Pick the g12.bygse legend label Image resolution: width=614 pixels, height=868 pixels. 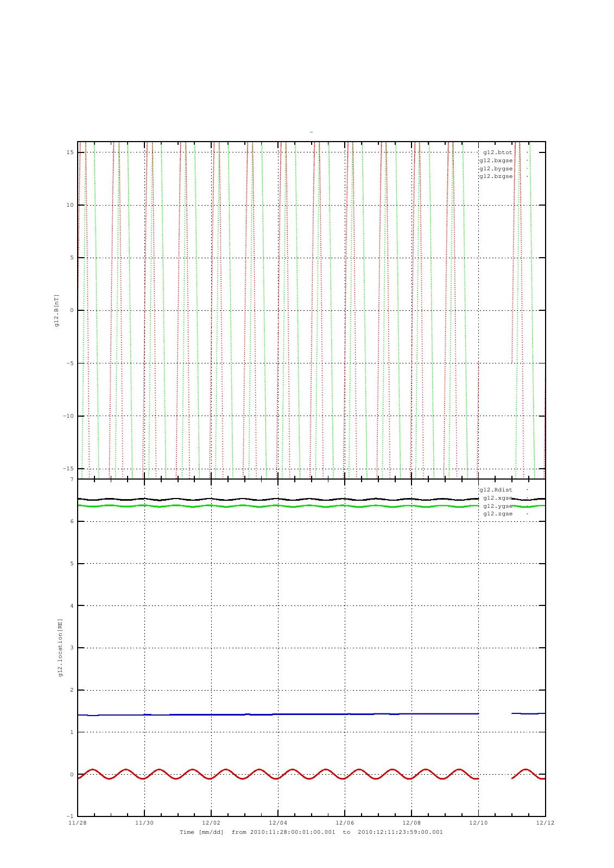click(496, 169)
